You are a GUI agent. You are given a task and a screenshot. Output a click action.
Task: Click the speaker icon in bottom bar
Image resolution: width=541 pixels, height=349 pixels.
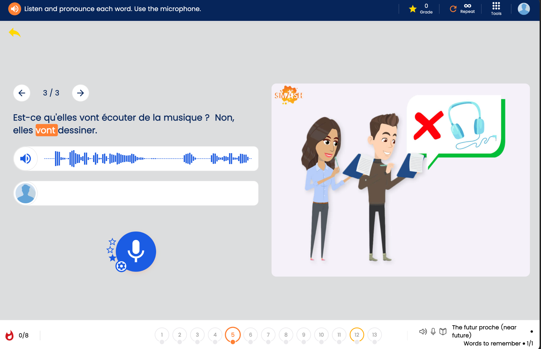tap(423, 332)
